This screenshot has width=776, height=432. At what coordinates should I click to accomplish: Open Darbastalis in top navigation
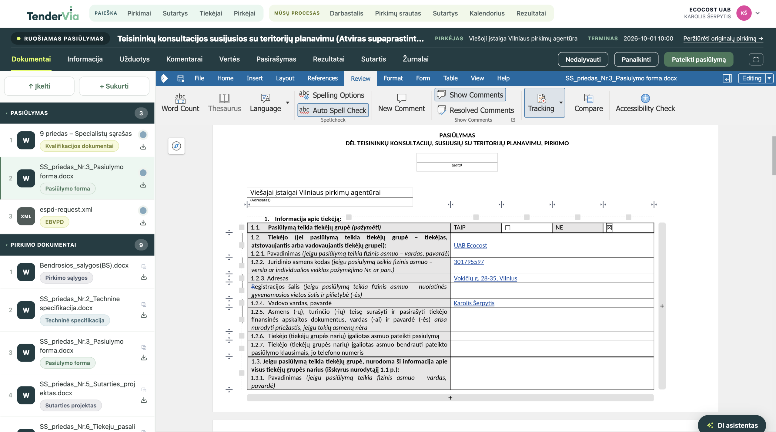pyautogui.click(x=346, y=13)
